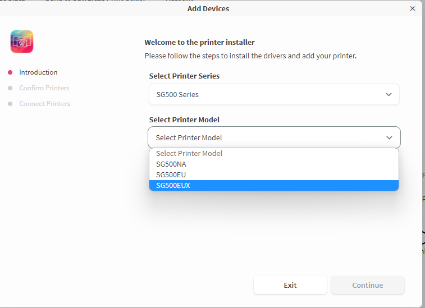Go to the Connect Printers step label

point(45,104)
